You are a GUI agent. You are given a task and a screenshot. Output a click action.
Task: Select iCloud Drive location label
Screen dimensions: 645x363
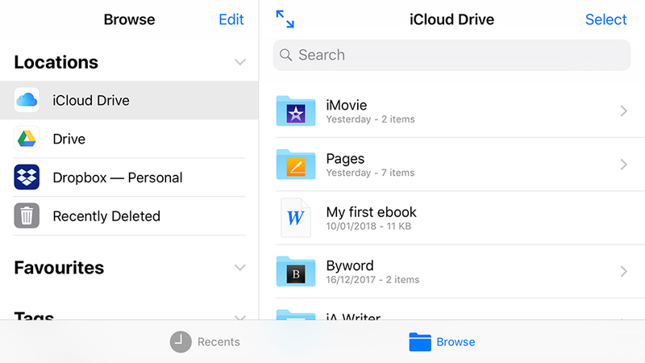pyautogui.click(x=91, y=100)
